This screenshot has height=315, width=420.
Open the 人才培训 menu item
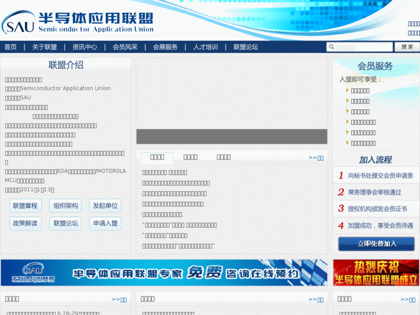(x=206, y=47)
